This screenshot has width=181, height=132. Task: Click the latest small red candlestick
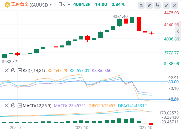pyautogui.click(x=151, y=33)
